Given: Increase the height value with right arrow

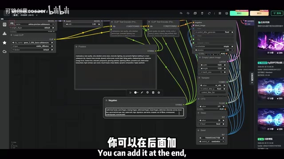Looking at the screenshot, I should tap(225, 69).
